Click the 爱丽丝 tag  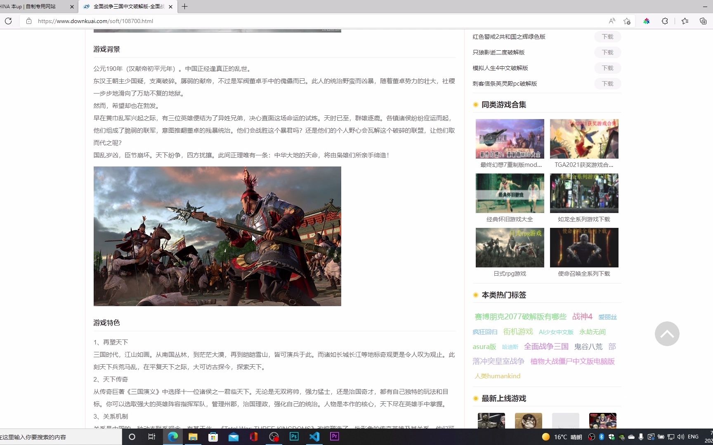[607, 317]
